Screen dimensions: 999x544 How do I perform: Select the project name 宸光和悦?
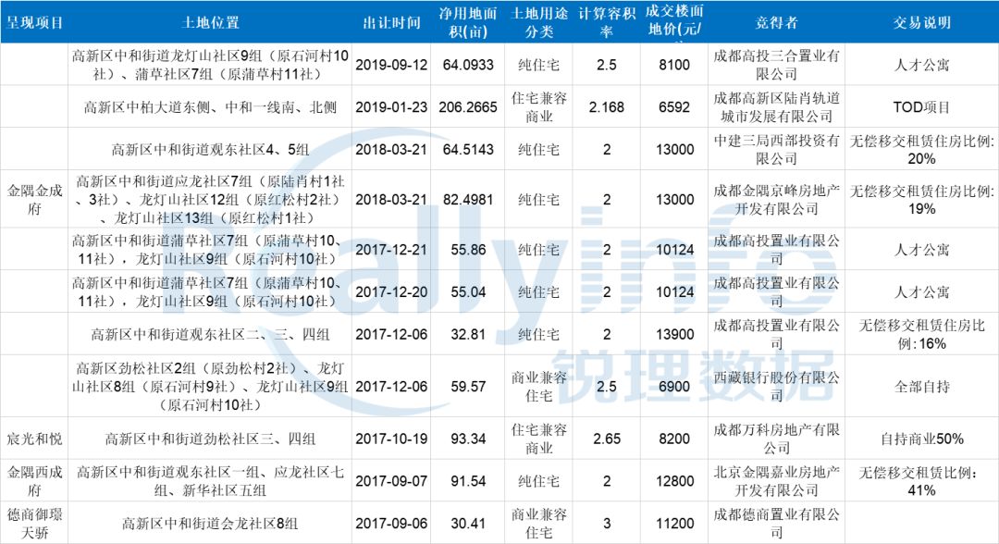click(34, 439)
